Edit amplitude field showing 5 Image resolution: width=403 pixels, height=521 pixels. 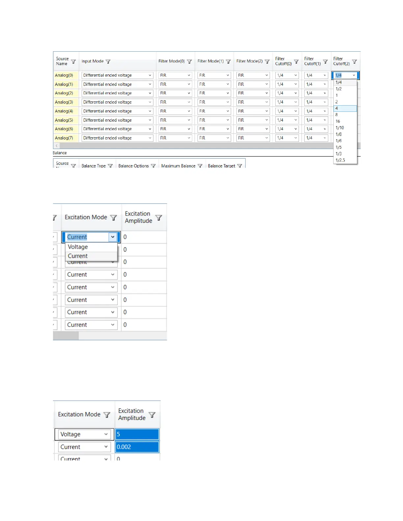tap(137, 434)
